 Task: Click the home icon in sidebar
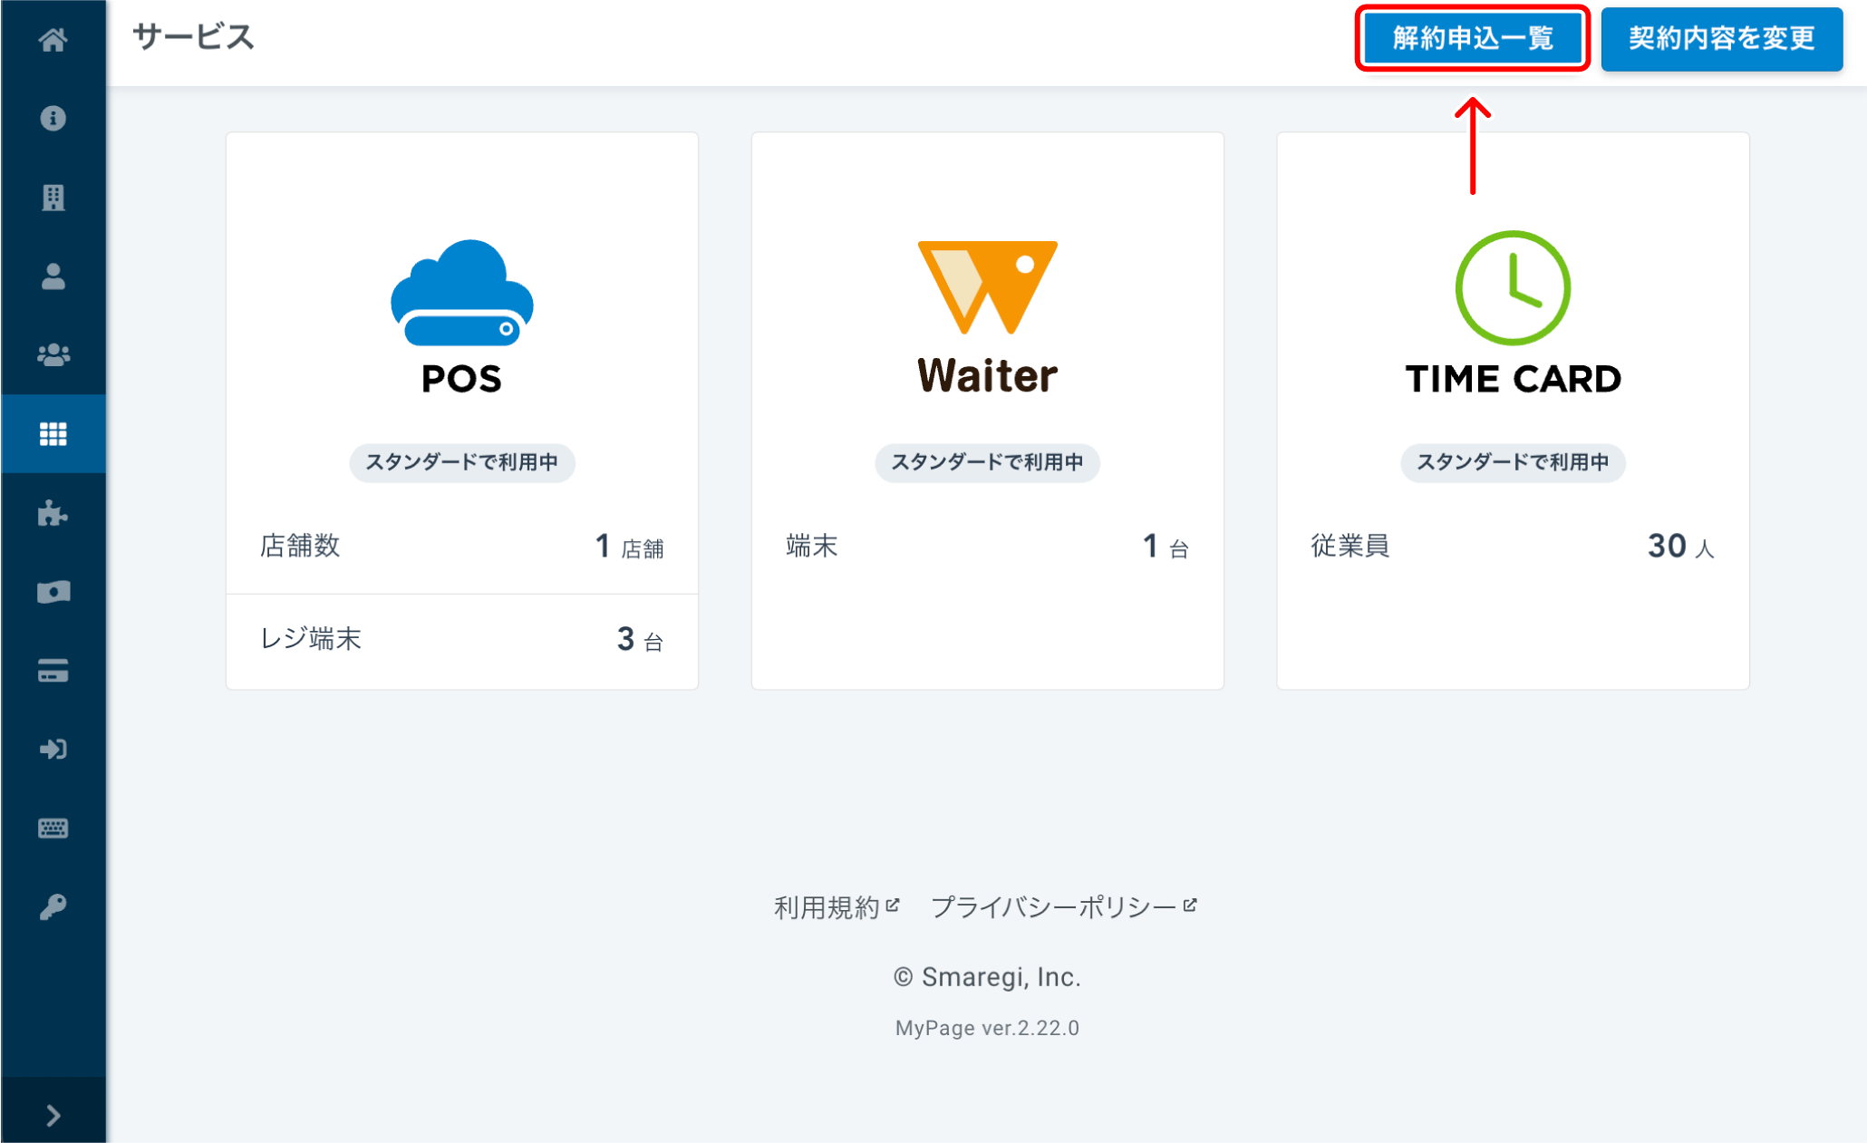pyautogui.click(x=53, y=39)
